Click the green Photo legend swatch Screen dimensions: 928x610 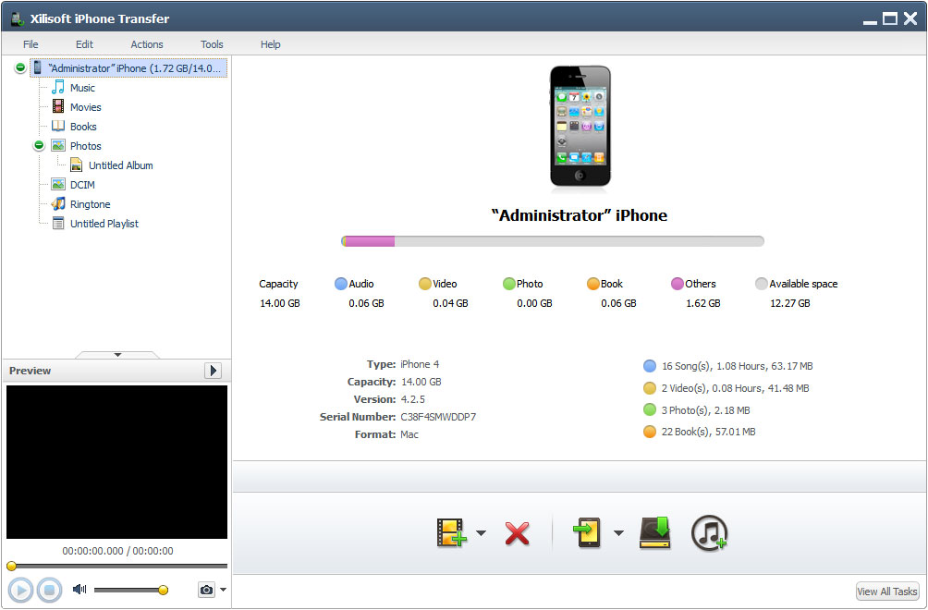(509, 284)
